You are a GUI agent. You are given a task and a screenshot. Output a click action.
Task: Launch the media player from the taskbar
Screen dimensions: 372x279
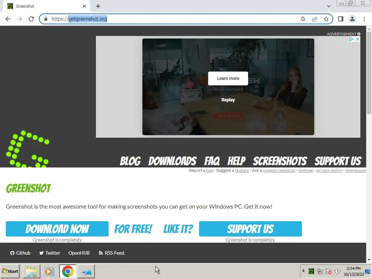point(49,271)
